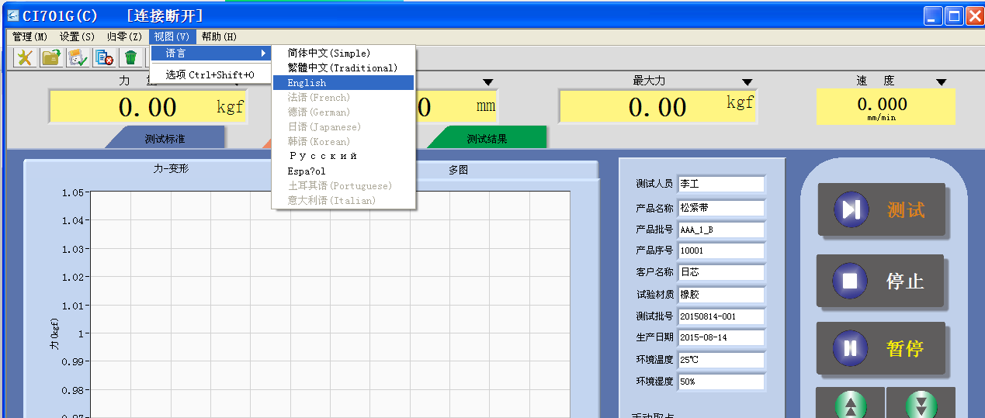Click the green down double-arrow button

pyautogui.click(x=921, y=405)
